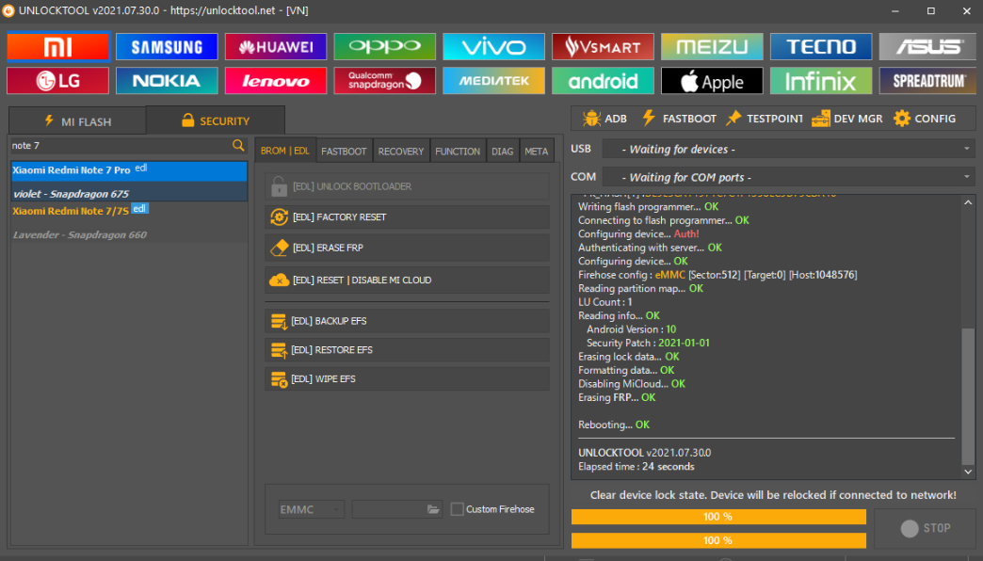Click the search magnifier icon
This screenshot has height=561, width=983.
click(x=238, y=145)
